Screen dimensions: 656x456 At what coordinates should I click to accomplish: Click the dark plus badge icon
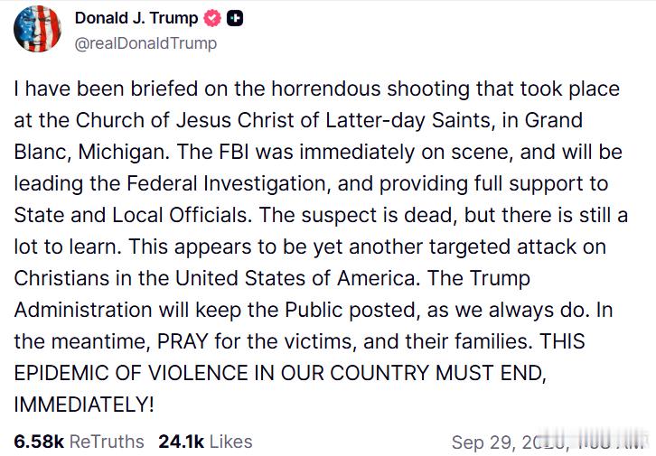tap(235, 18)
